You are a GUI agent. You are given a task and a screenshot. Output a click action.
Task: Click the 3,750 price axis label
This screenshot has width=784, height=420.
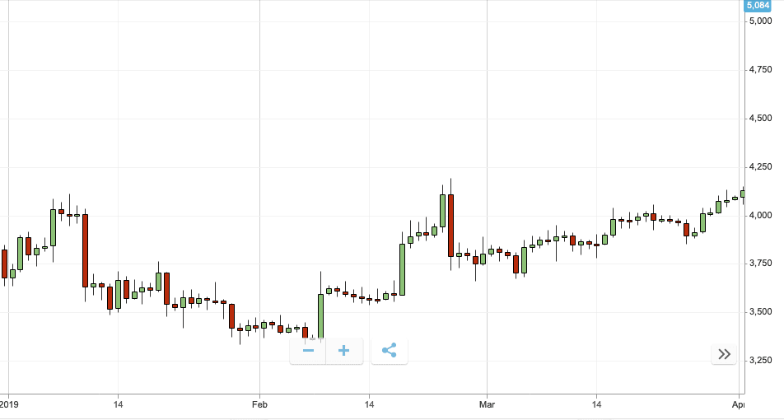pyautogui.click(x=759, y=264)
